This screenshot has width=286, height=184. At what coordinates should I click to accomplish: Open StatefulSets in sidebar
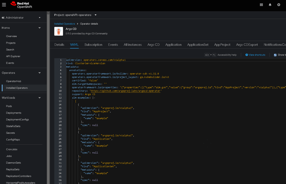pos(13,126)
